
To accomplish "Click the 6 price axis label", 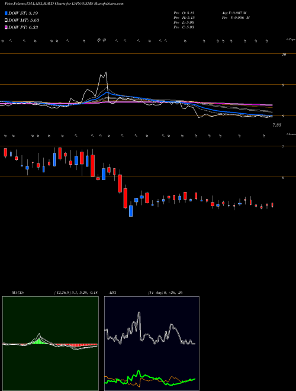I will 283,178.
